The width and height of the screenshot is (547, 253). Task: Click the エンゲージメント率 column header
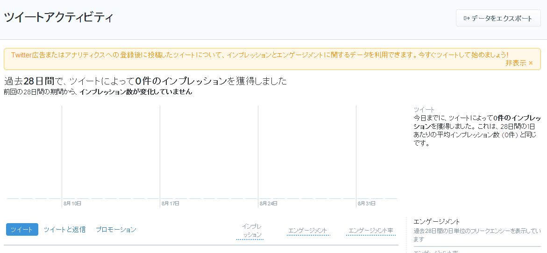[371, 230]
